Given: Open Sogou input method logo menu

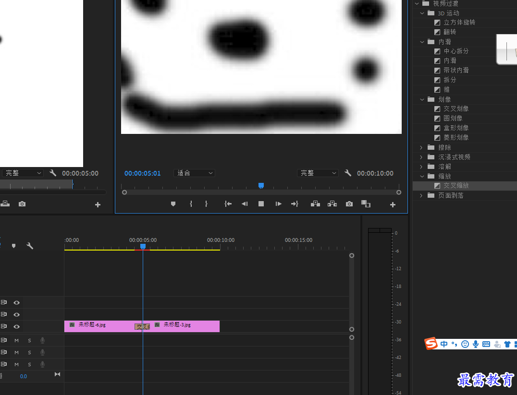Looking at the screenshot, I should [x=431, y=344].
